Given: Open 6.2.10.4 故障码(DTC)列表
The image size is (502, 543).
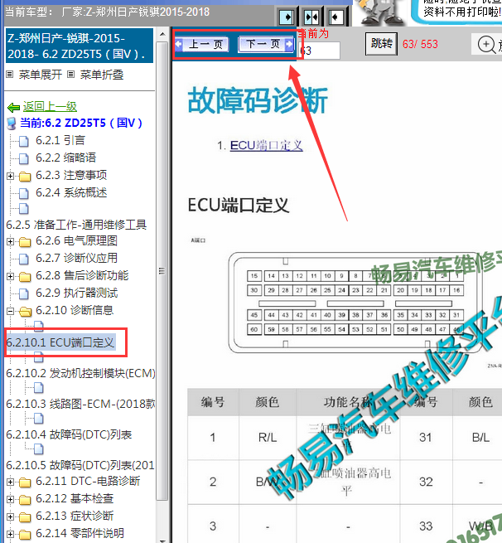Looking at the screenshot, I should click(x=69, y=434).
